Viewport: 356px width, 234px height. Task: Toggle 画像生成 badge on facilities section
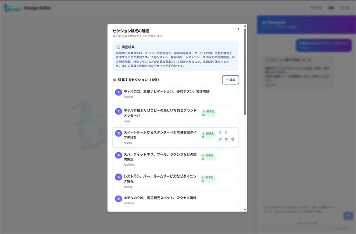point(208,157)
